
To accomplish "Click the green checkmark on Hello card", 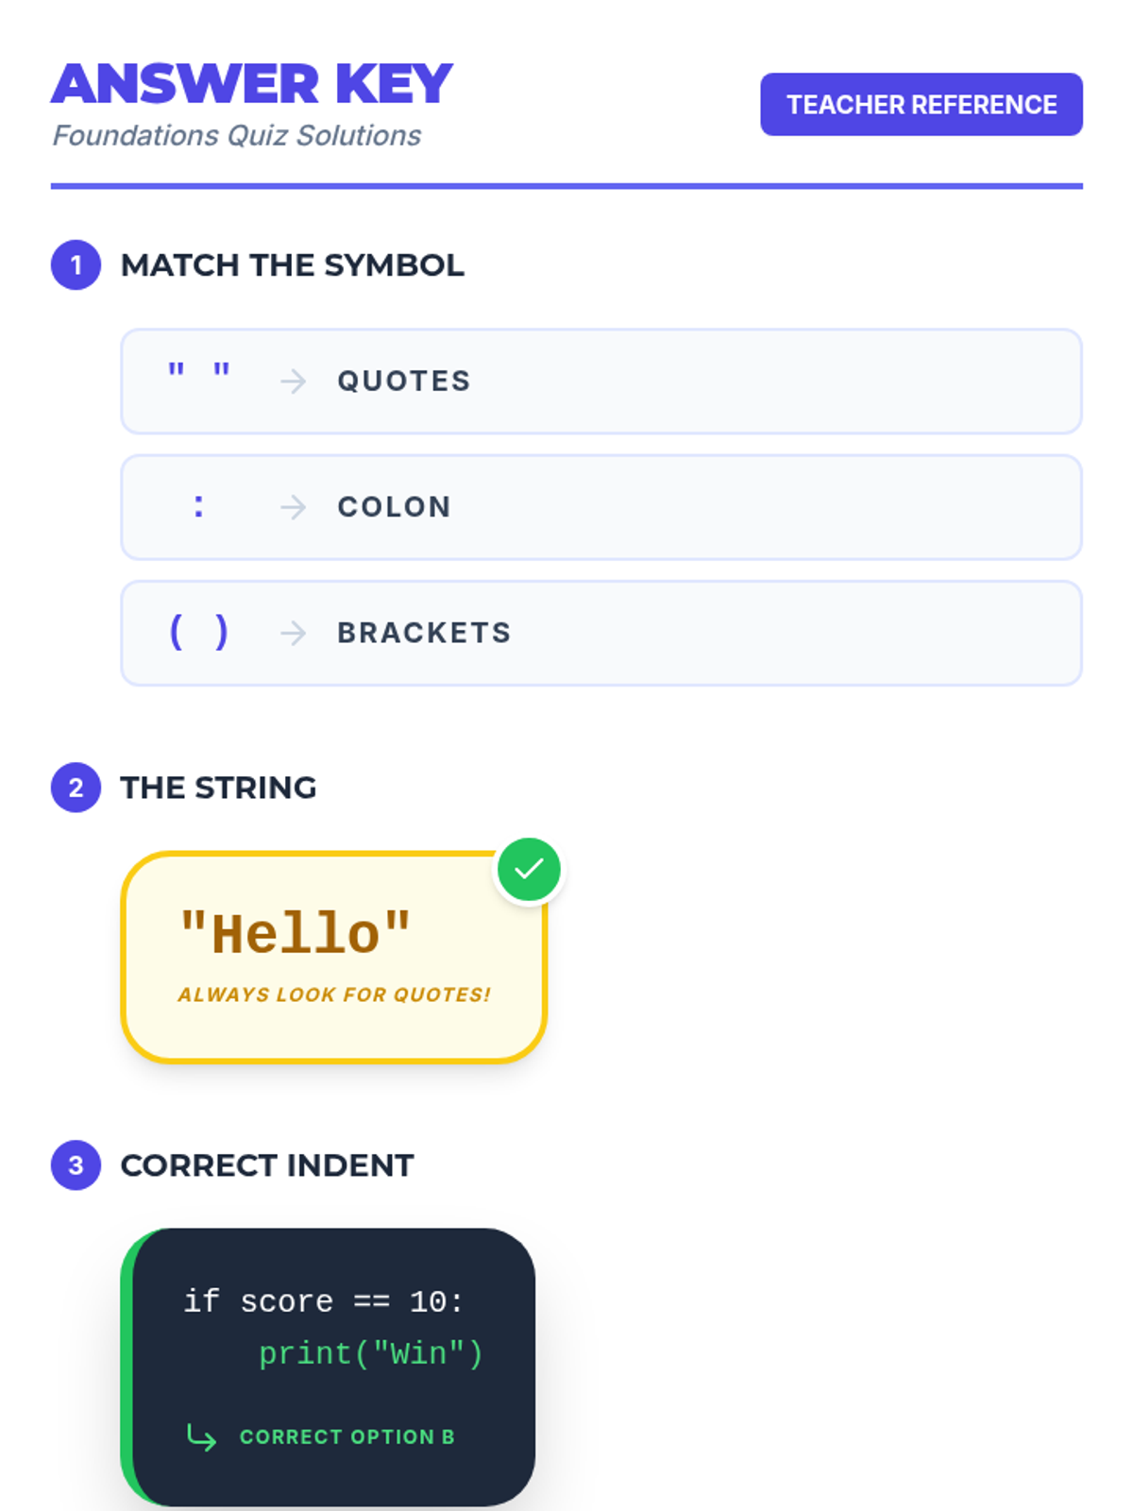I will 529,869.
